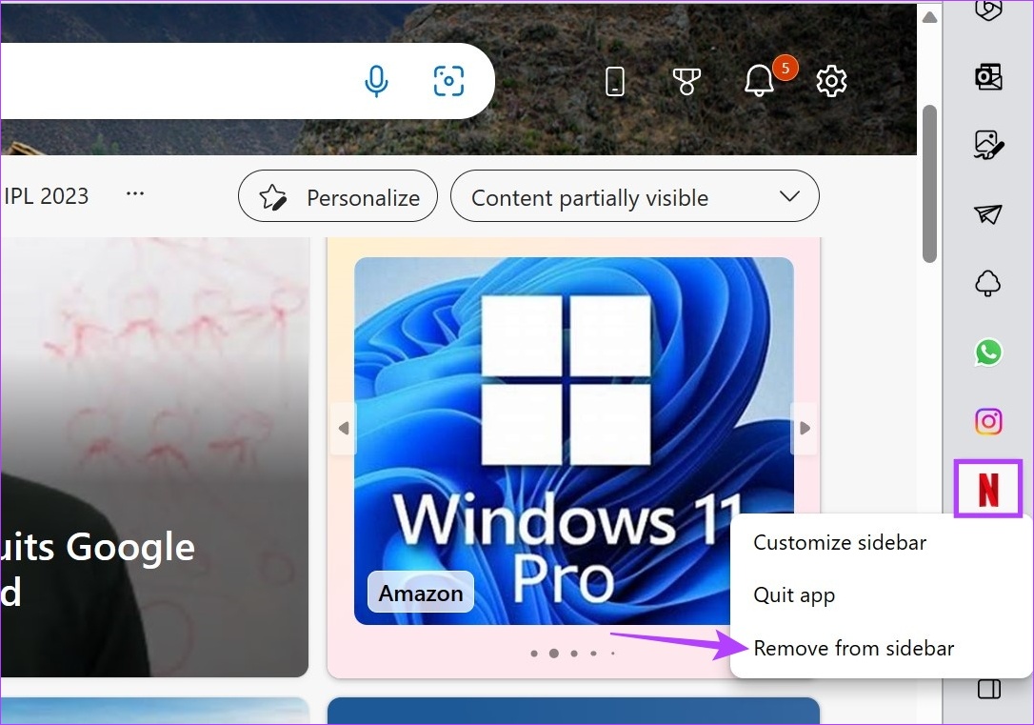The image size is (1034, 725).
Task: Open Outlook in the sidebar
Action: point(988,76)
